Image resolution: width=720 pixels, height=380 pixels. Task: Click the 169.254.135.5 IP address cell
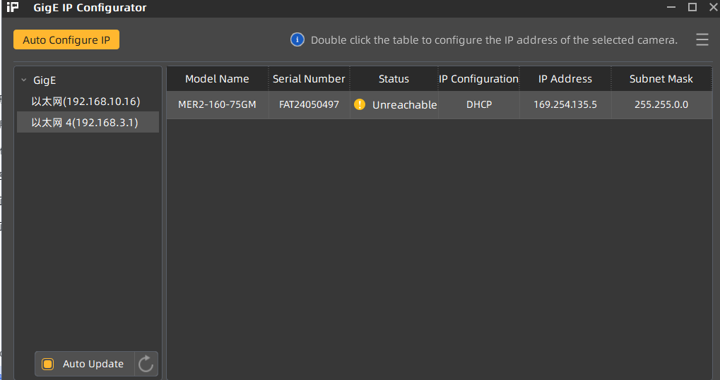[x=565, y=105]
